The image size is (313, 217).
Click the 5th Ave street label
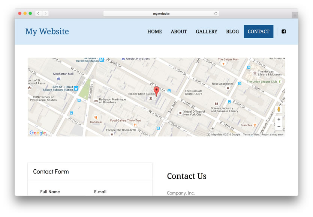coord(172,107)
